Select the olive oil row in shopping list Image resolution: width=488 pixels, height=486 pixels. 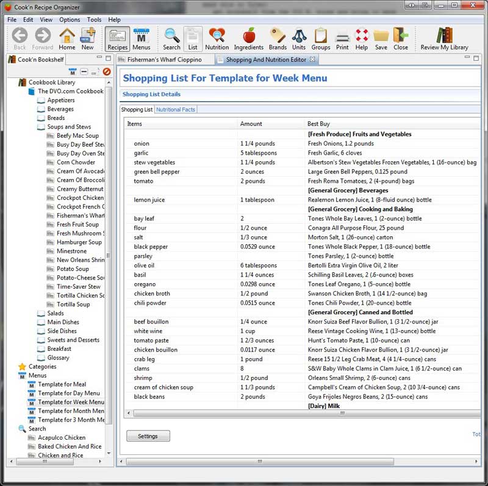[302, 266]
